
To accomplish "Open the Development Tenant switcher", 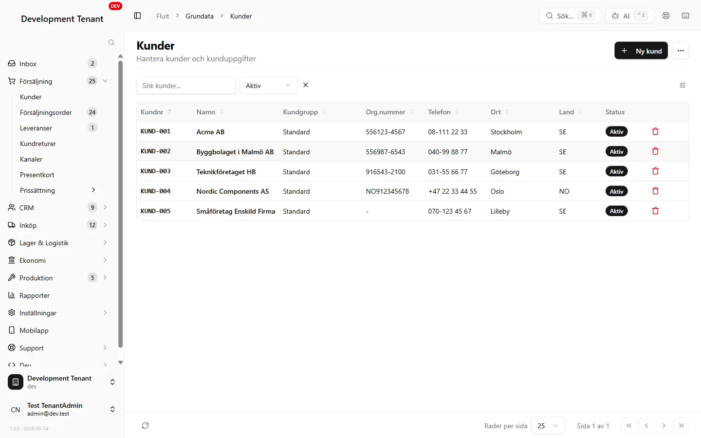I will tap(62, 382).
